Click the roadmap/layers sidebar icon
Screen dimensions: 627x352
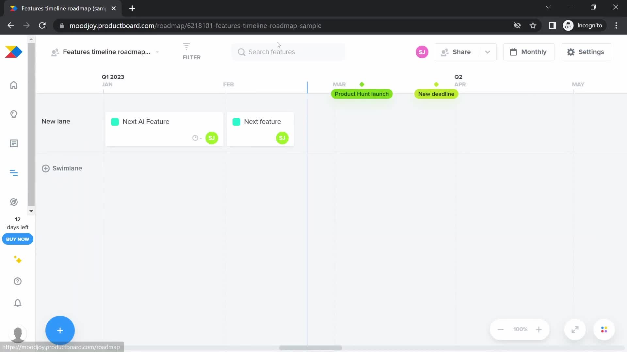[13, 172]
